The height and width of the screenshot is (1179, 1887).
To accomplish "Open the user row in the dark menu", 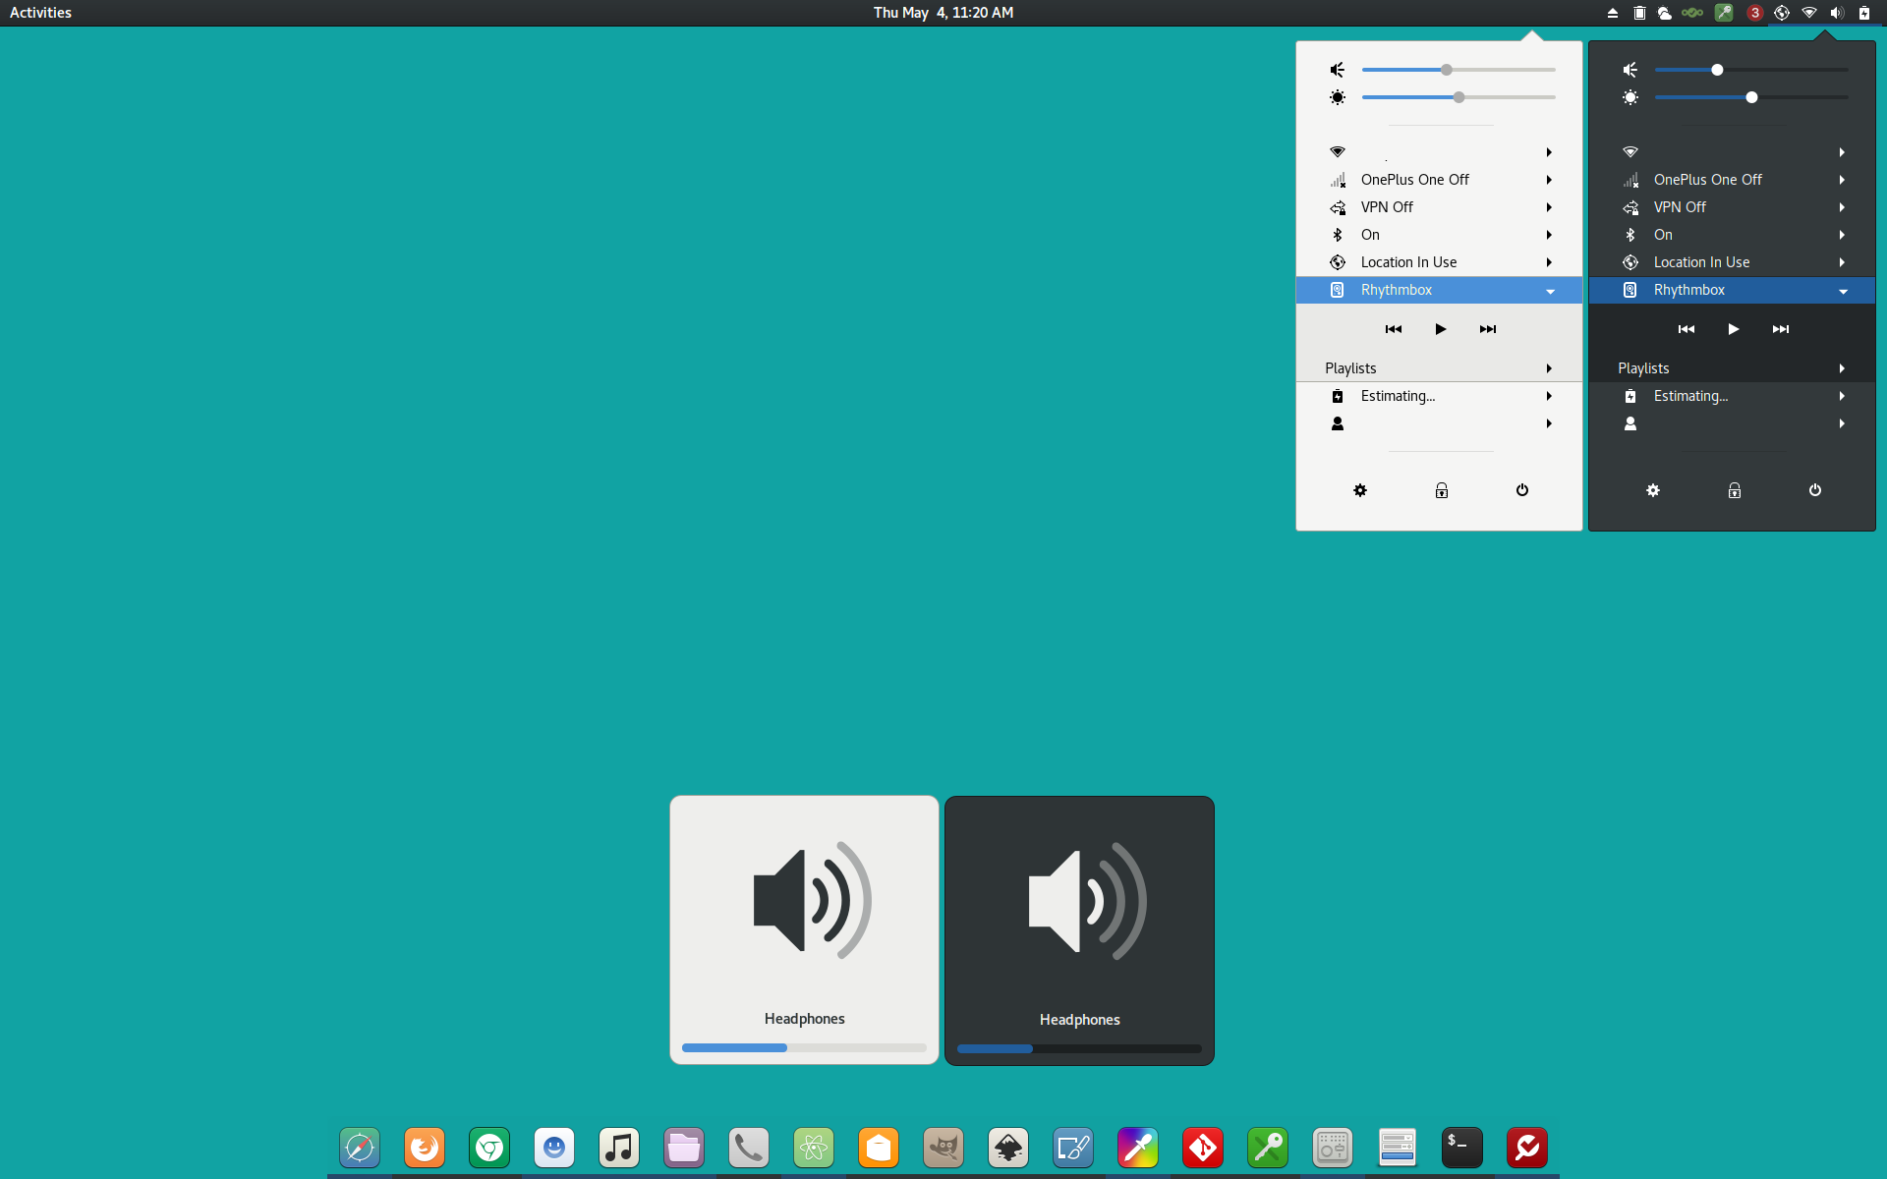I will click(x=1732, y=423).
